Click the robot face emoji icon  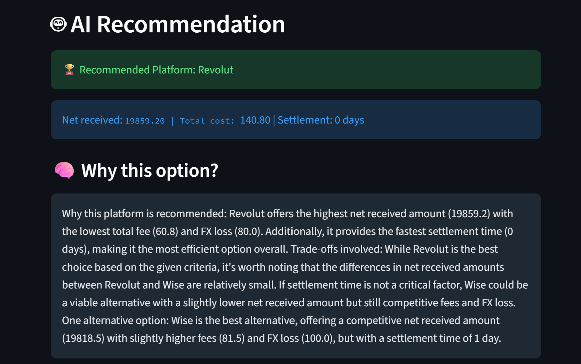tap(58, 24)
